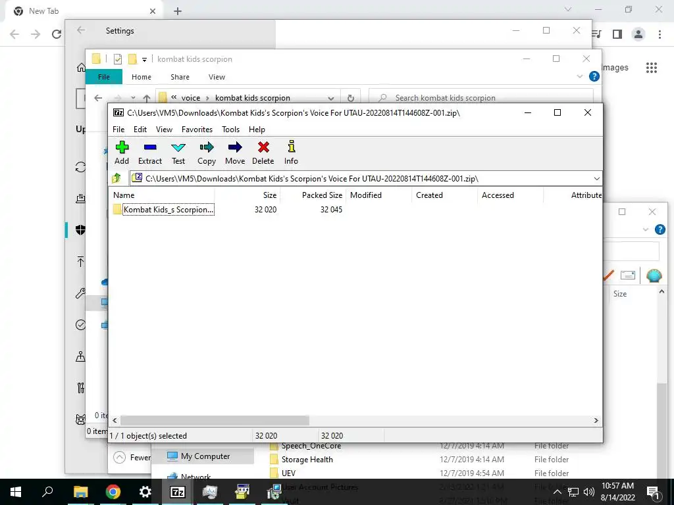Click the horizontal scrollbar thumb in 7-Zip
This screenshot has width=674, height=505.
[x=215, y=420]
